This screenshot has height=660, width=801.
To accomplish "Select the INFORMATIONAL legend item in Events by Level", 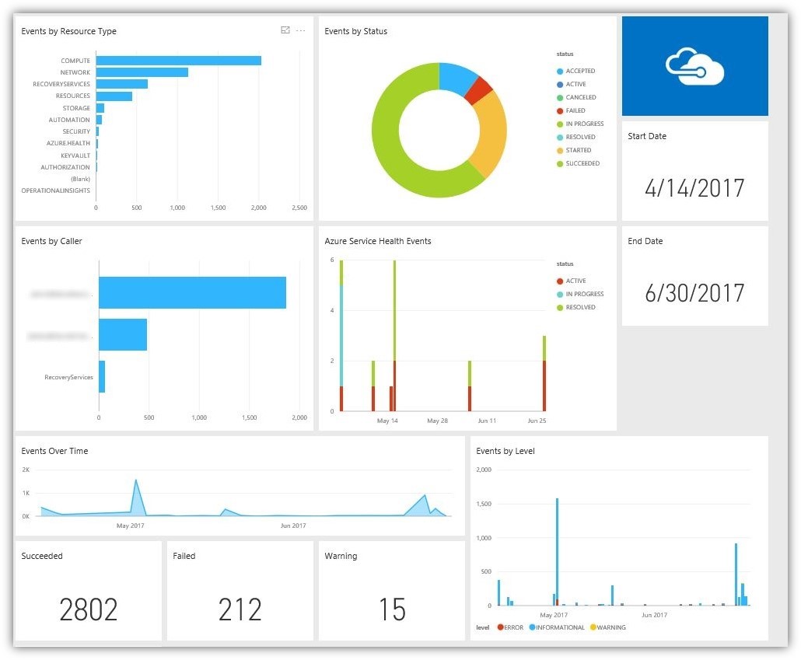I will coord(556,627).
